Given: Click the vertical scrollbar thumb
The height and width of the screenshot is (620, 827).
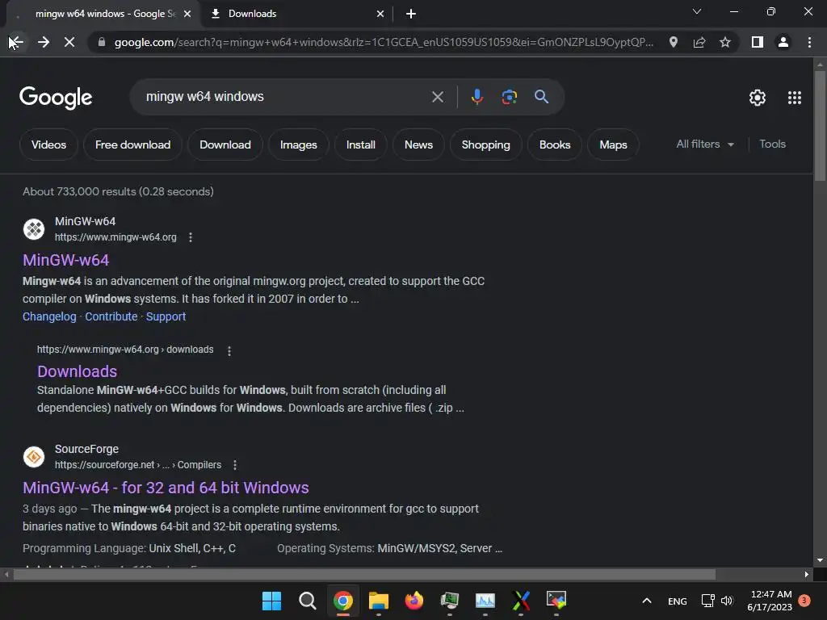Looking at the screenshot, I should coord(820,126).
